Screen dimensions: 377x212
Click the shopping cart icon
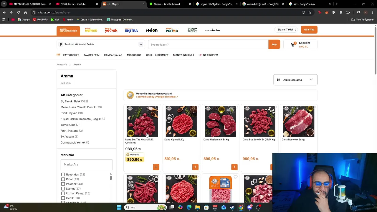[293, 44]
